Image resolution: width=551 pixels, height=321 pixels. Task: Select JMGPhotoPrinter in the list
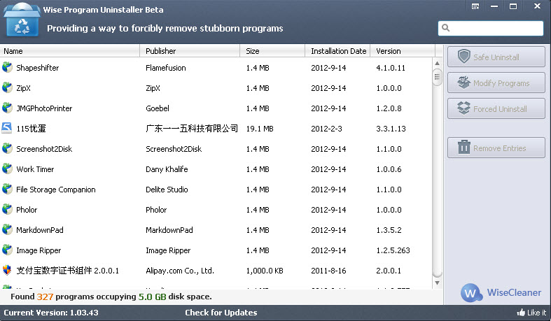(x=44, y=108)
